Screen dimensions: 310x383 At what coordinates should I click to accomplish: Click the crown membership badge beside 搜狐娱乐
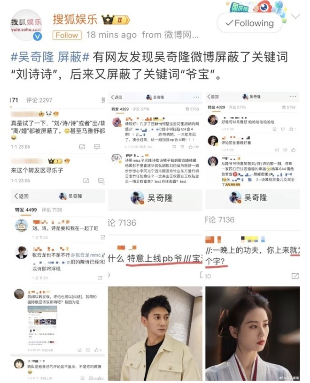click(116, 20)
